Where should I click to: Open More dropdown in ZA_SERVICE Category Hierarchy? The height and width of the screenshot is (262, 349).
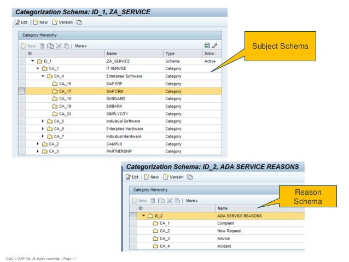[80, 46]
